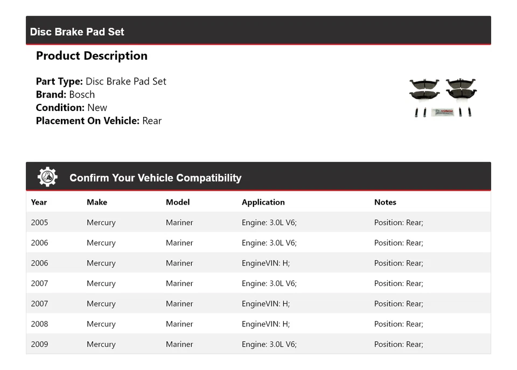Select the 2008 year cell
This screenshot has width=517, height=370.
39,324
